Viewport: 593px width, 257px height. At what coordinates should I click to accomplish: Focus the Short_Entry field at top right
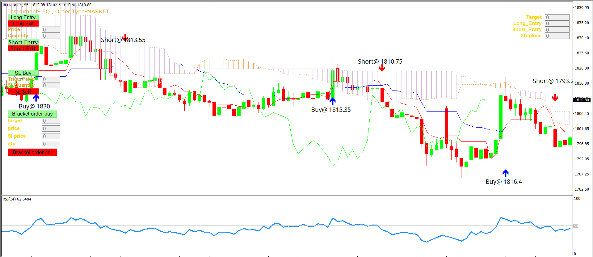557,30
